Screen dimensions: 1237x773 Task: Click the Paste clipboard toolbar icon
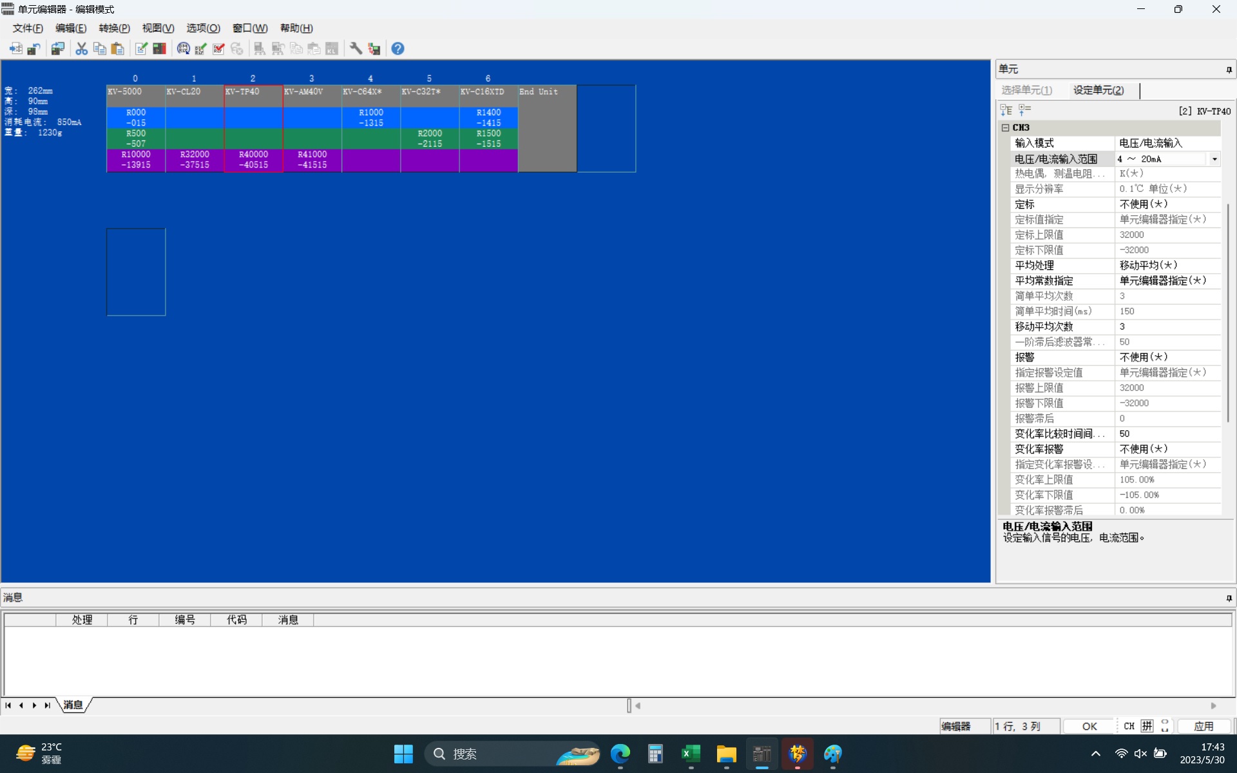117,49
